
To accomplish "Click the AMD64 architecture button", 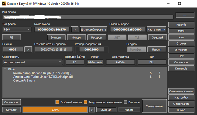I will [x=120, y=62].
